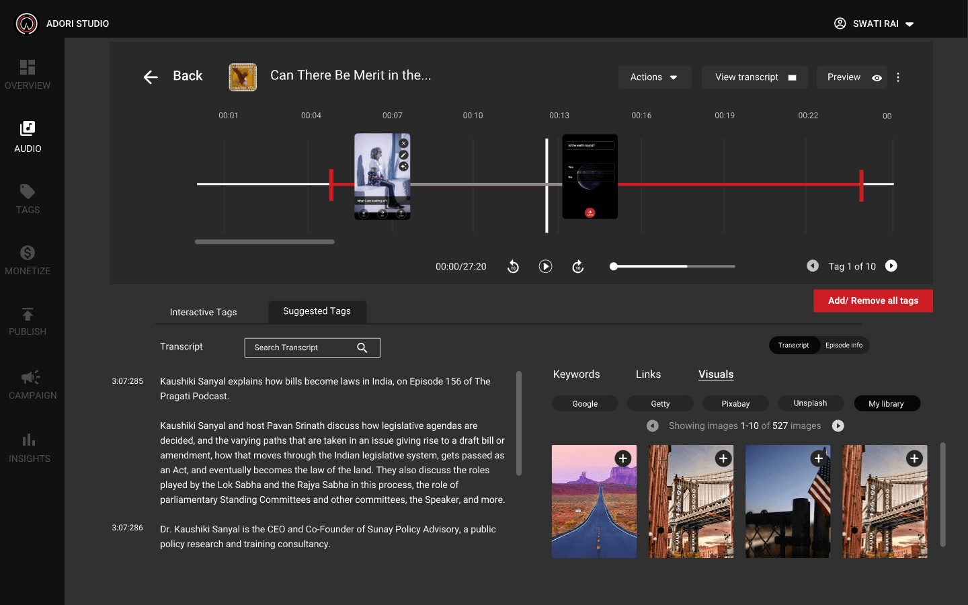Rewind the audio 10 seconds
This screenshot has width=968, height=605.
pos(513,267)
